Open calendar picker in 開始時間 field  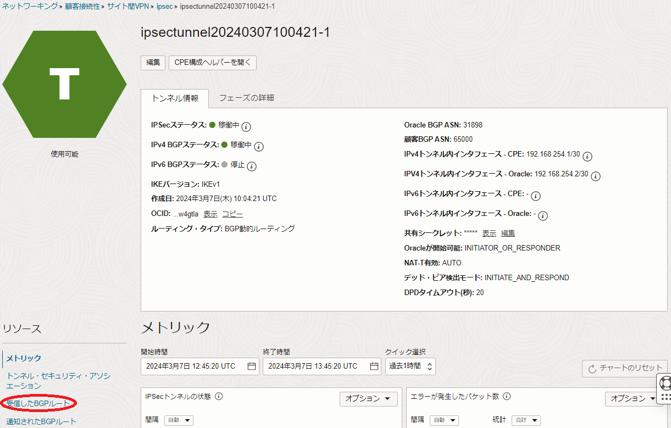[252, 366]
